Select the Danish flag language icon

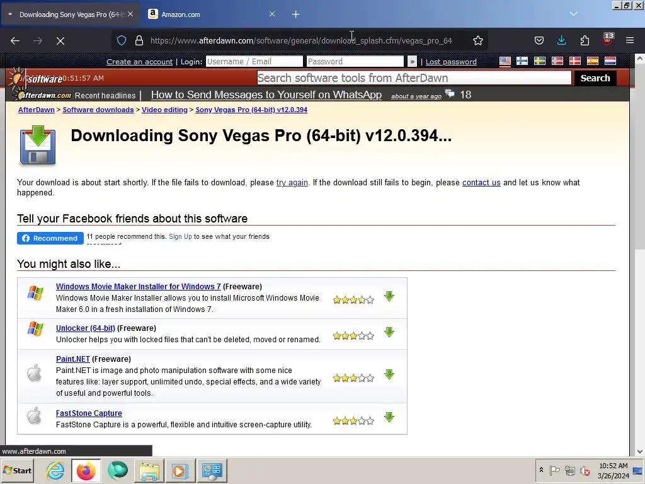tap(574, 61)
